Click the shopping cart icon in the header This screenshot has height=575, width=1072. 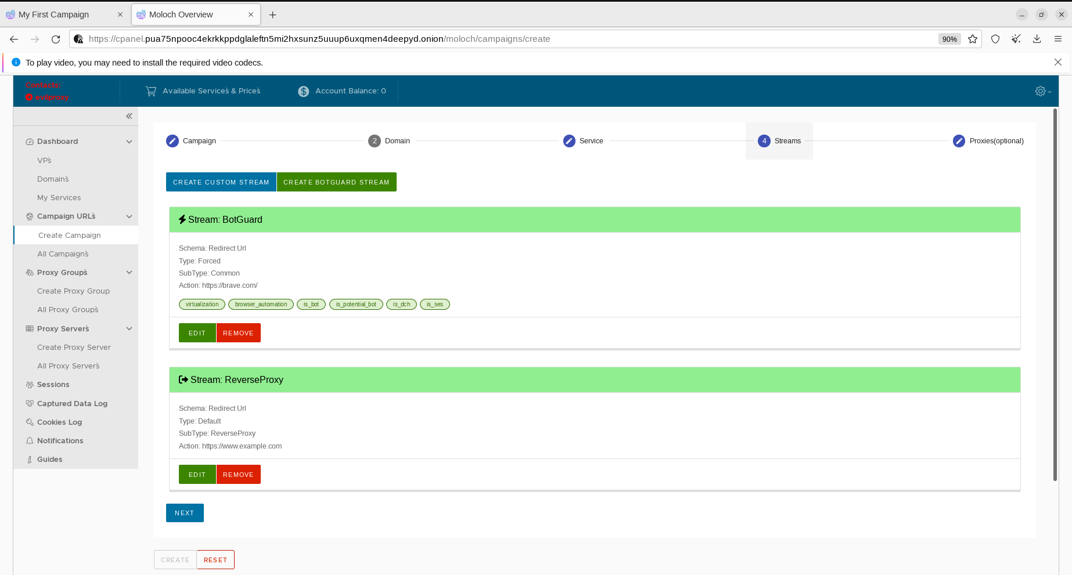151,91
